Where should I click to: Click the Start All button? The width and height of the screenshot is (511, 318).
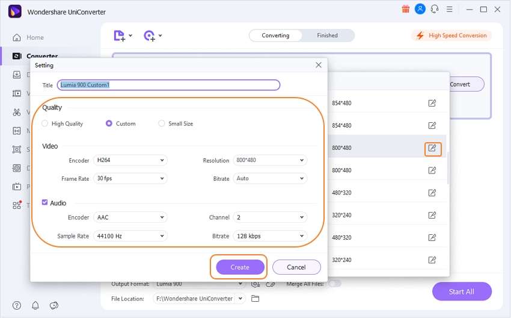pyautogui.click(x=462, y=291)
